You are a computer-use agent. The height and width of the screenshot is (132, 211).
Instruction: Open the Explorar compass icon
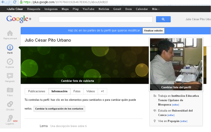click(x=10, y=62)
